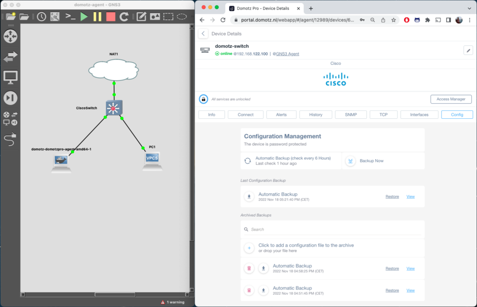The image size is (477, 307).
Task: Select the rectangle drawing tool
Action: tap(167, 16)
